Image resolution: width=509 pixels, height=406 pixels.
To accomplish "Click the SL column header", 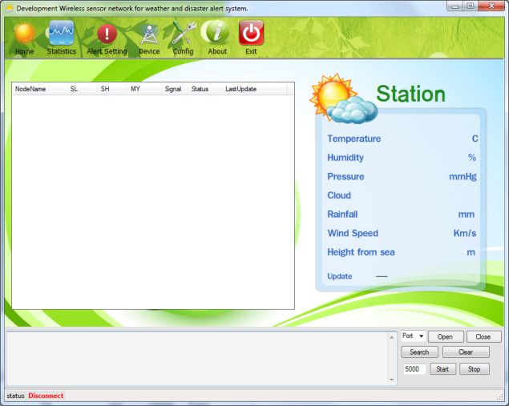I will pos(81,89).
